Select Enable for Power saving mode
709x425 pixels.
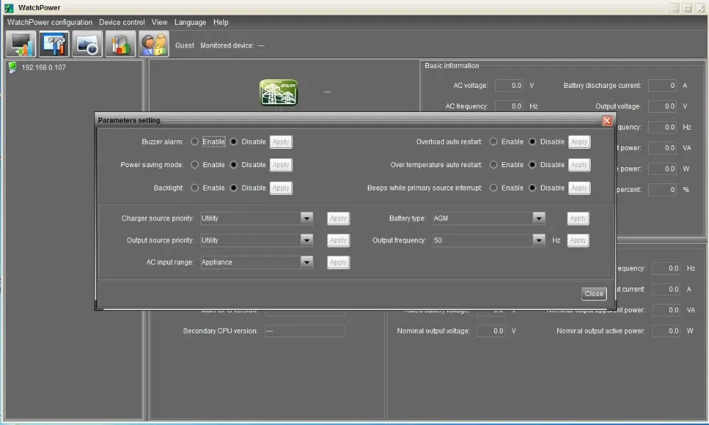pos(195,165)
